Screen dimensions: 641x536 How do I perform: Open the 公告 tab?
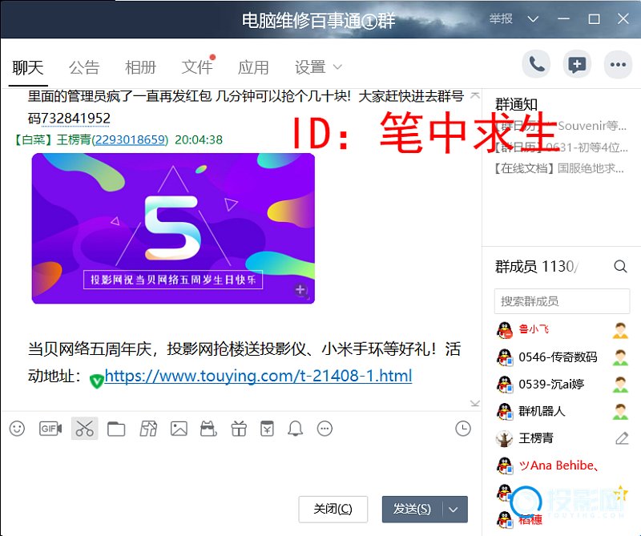84,67
